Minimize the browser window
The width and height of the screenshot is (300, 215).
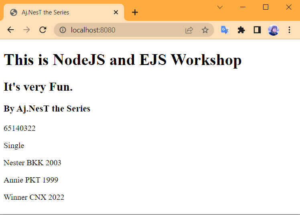(243, 7)
